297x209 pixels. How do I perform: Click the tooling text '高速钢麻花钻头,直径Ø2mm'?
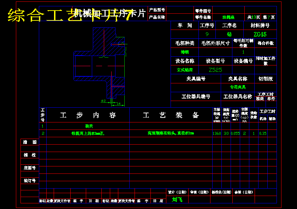click(171, 133)
